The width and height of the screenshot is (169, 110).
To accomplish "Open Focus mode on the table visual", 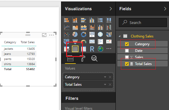I will point(44,35).
